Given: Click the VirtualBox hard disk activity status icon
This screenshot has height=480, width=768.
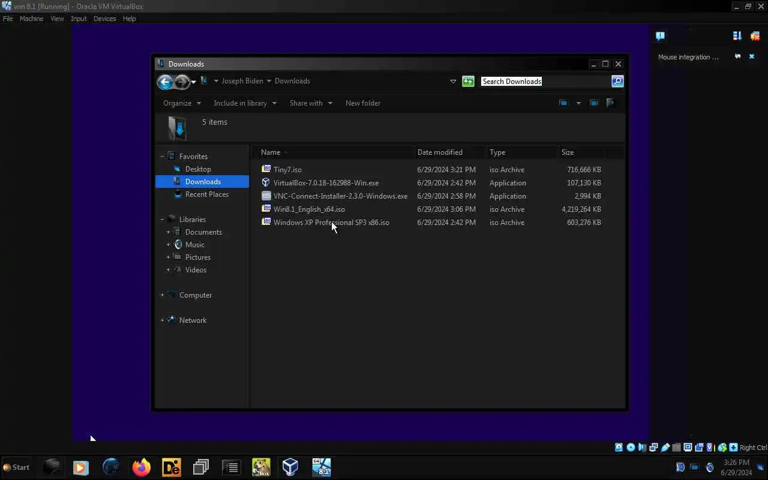Looking at the screenshot, I should (x=619, y=448).
